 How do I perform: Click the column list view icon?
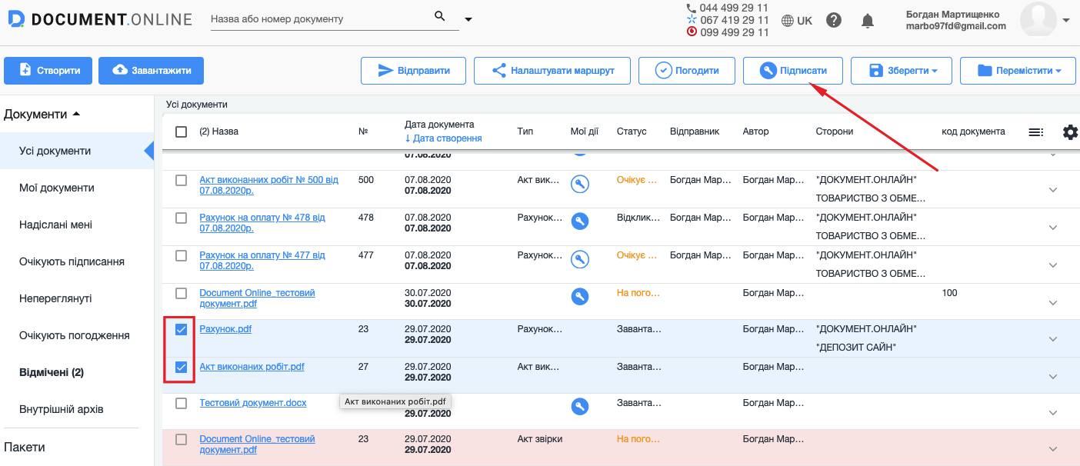coord(1036,132)
